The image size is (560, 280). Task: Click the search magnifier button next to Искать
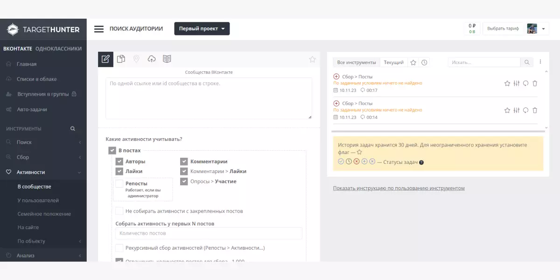click(x=526, y=63)
